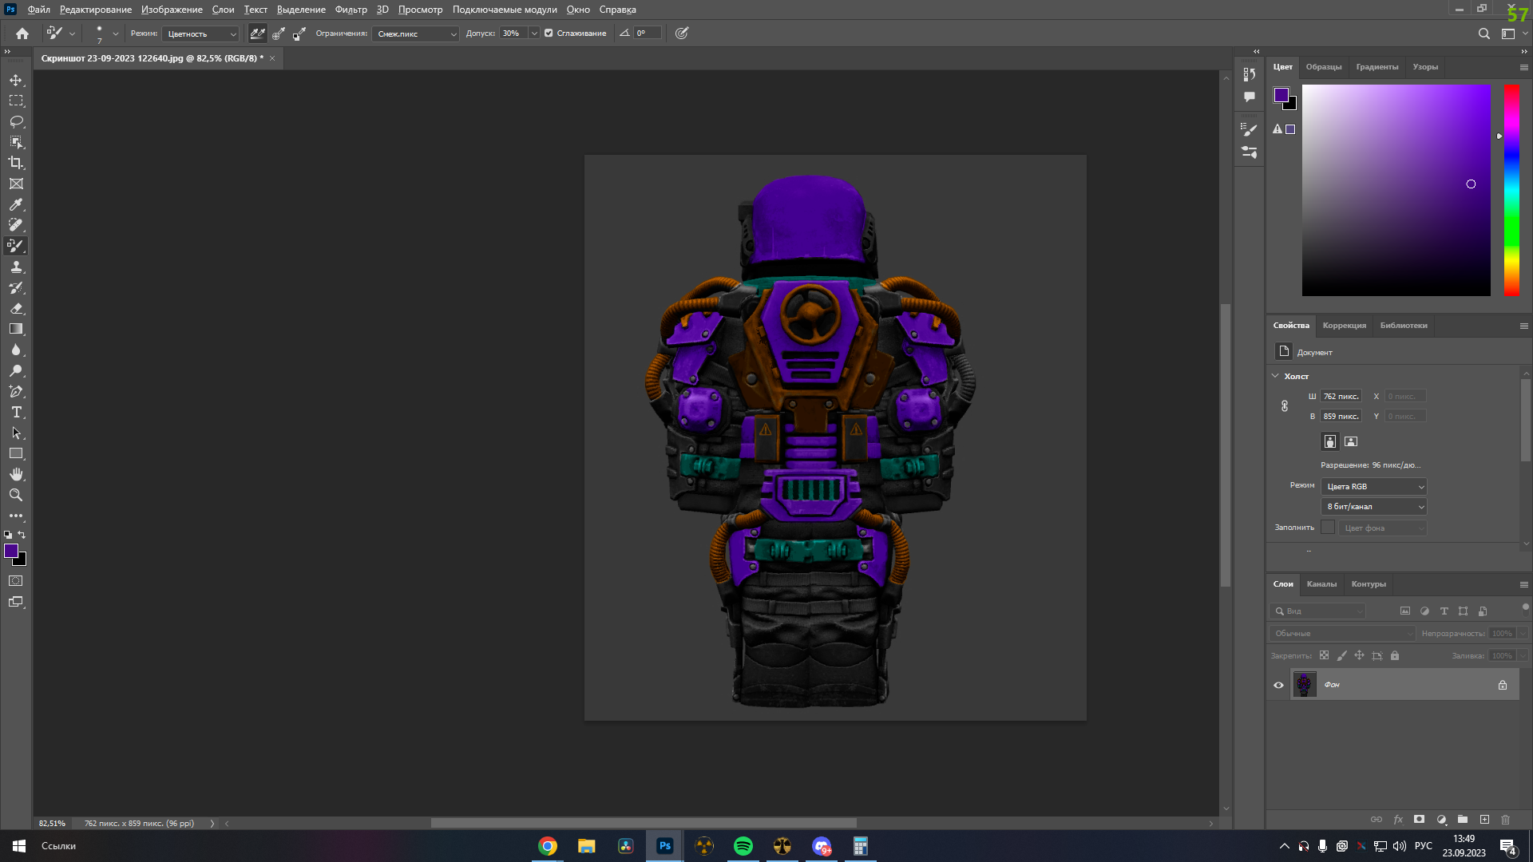Delete layer with the trash icon
The image size is (1533, 862).
pos(1505,820)
